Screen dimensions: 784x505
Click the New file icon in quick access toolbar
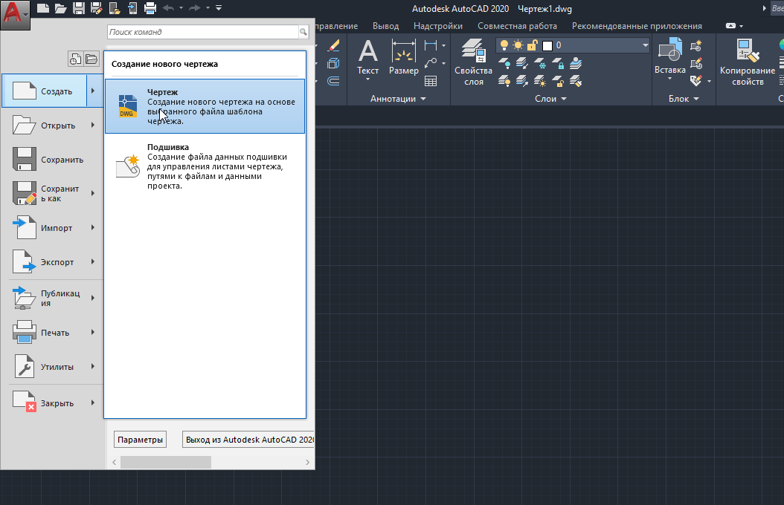(x=43, y=8)
